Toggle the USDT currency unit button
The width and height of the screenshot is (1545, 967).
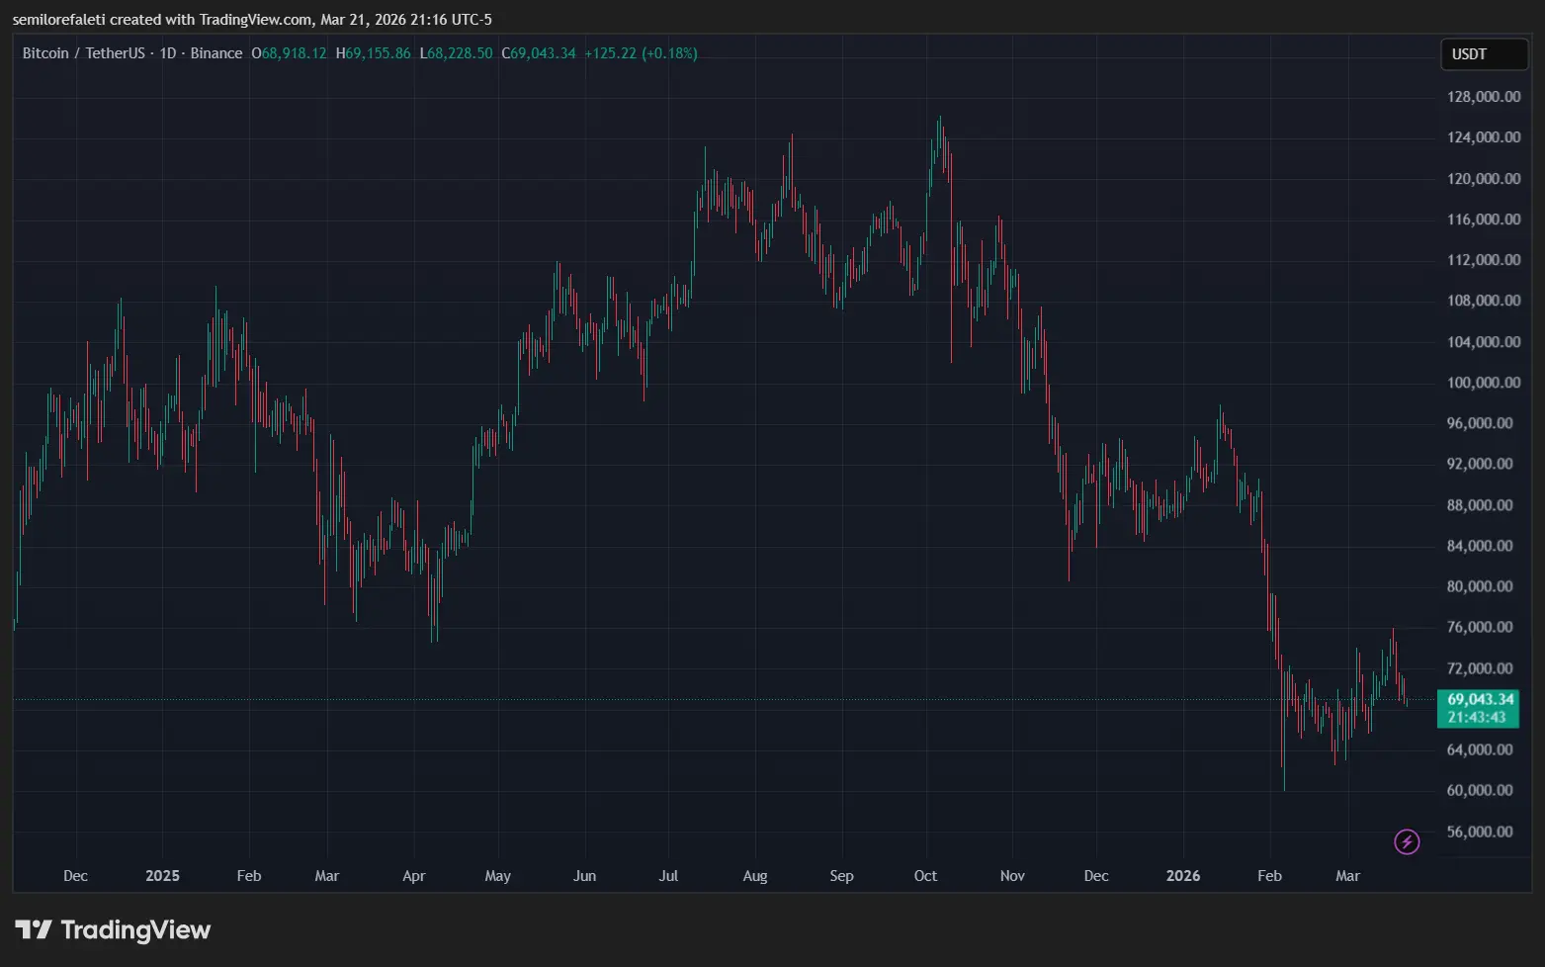pyautogui.click(x=1483, y=54)
